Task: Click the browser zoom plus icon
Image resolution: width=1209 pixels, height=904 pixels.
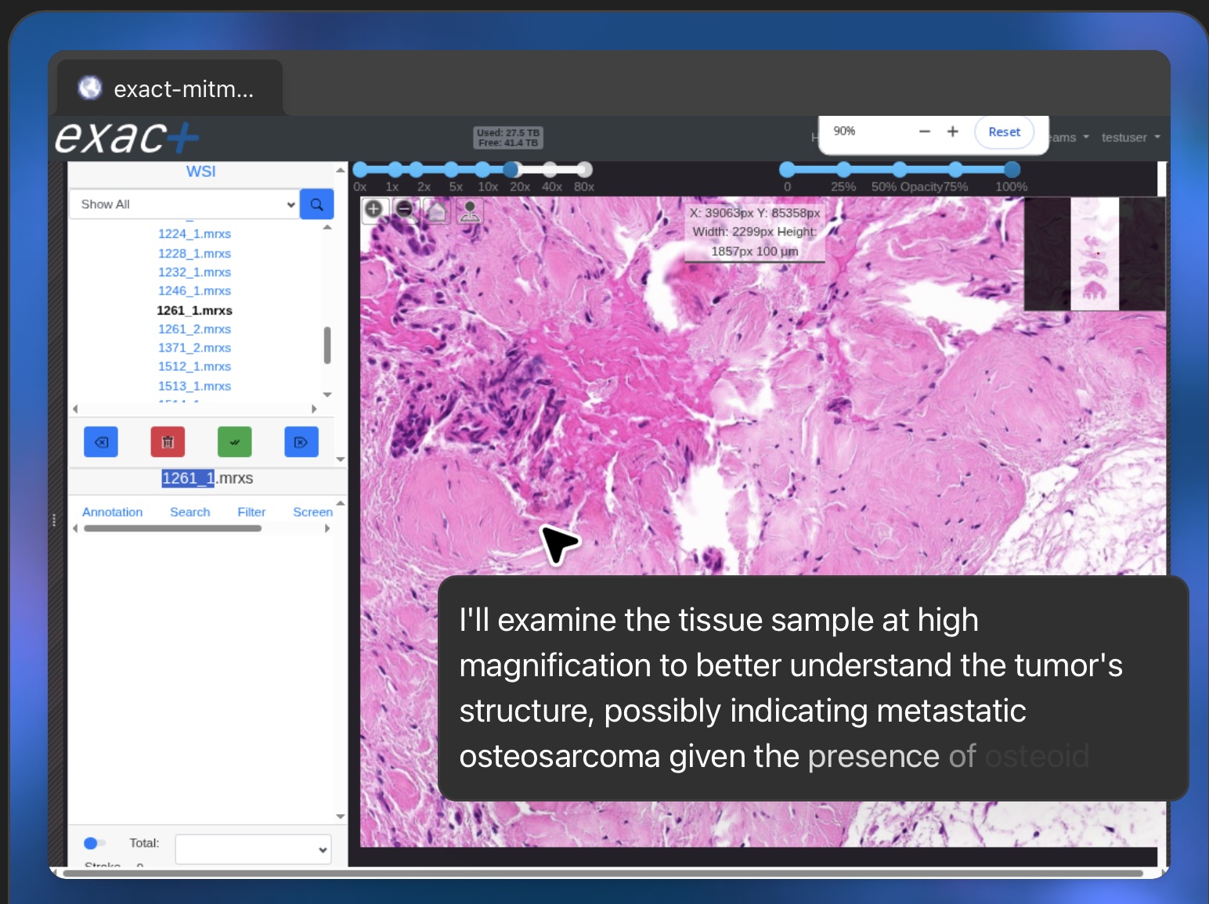Action: [952, 131]
